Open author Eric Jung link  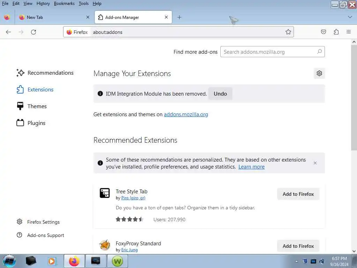(129, 250)
